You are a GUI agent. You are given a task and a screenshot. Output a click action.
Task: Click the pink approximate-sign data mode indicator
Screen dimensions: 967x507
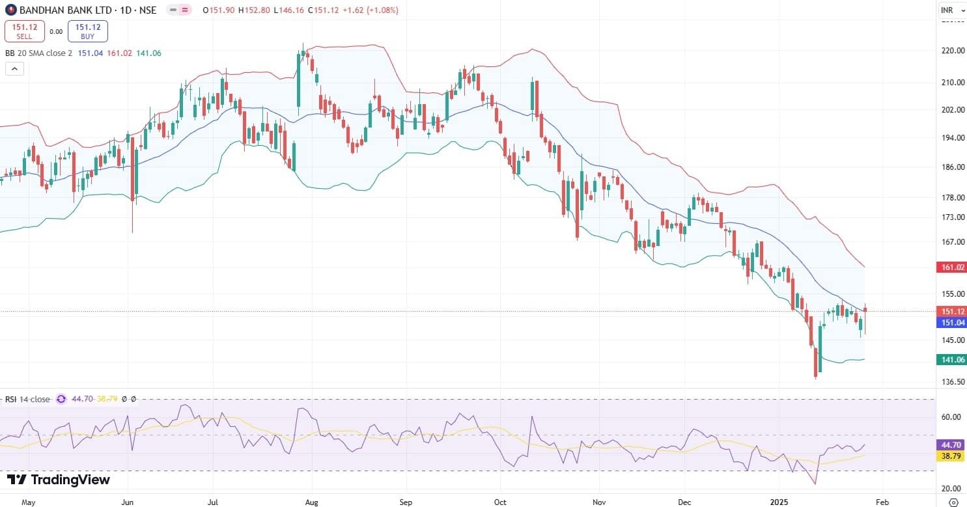click(x=186, y=10)
